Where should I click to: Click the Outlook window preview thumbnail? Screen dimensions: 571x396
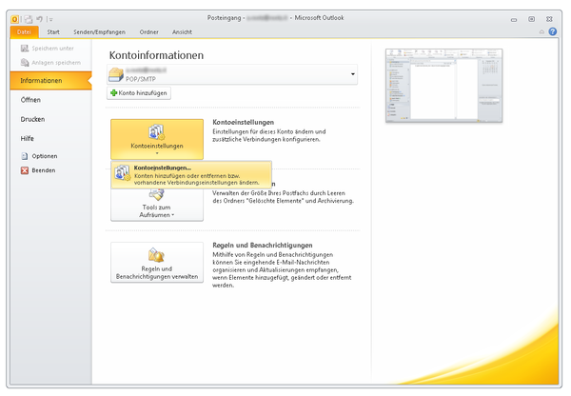coord(443,86)
